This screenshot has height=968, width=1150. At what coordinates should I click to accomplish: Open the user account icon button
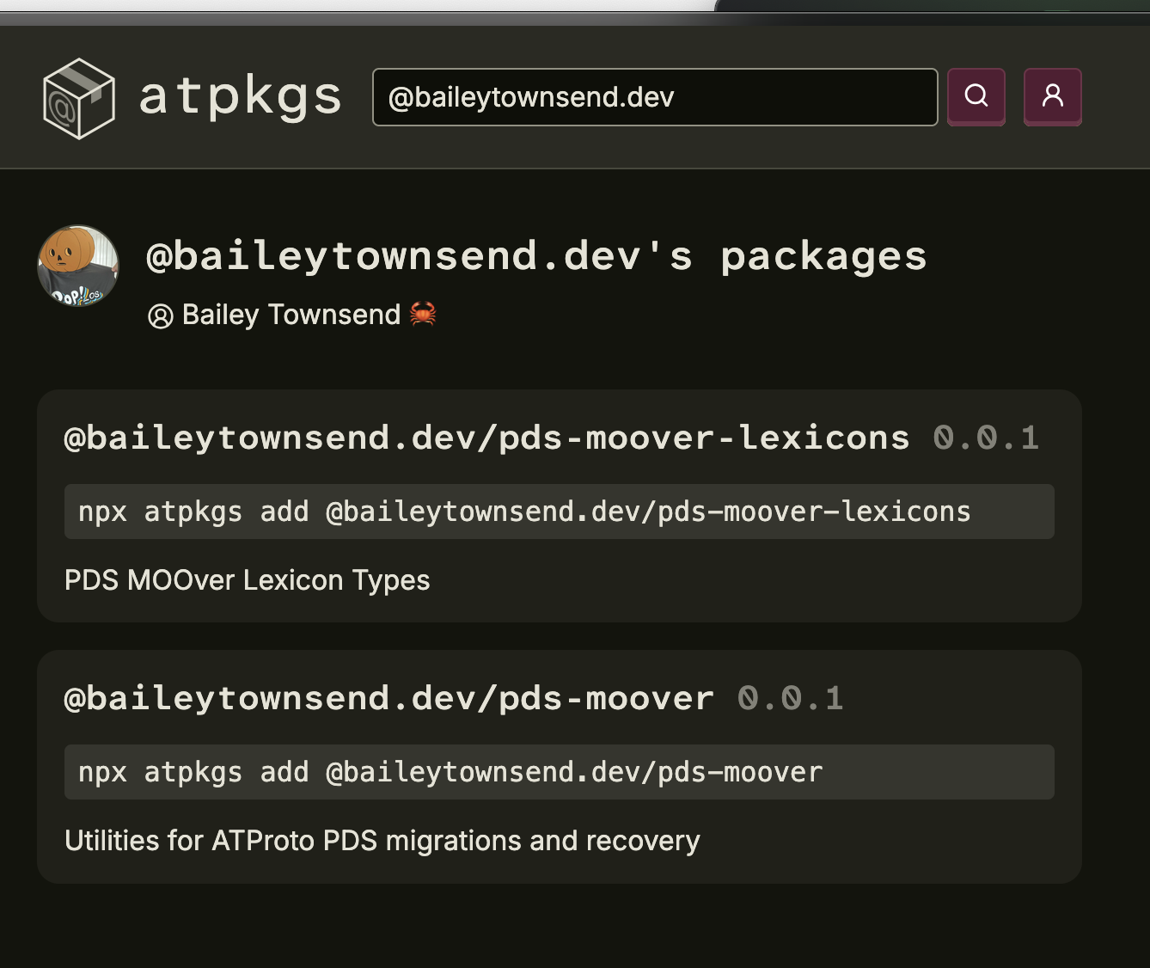click(1052, 96)
